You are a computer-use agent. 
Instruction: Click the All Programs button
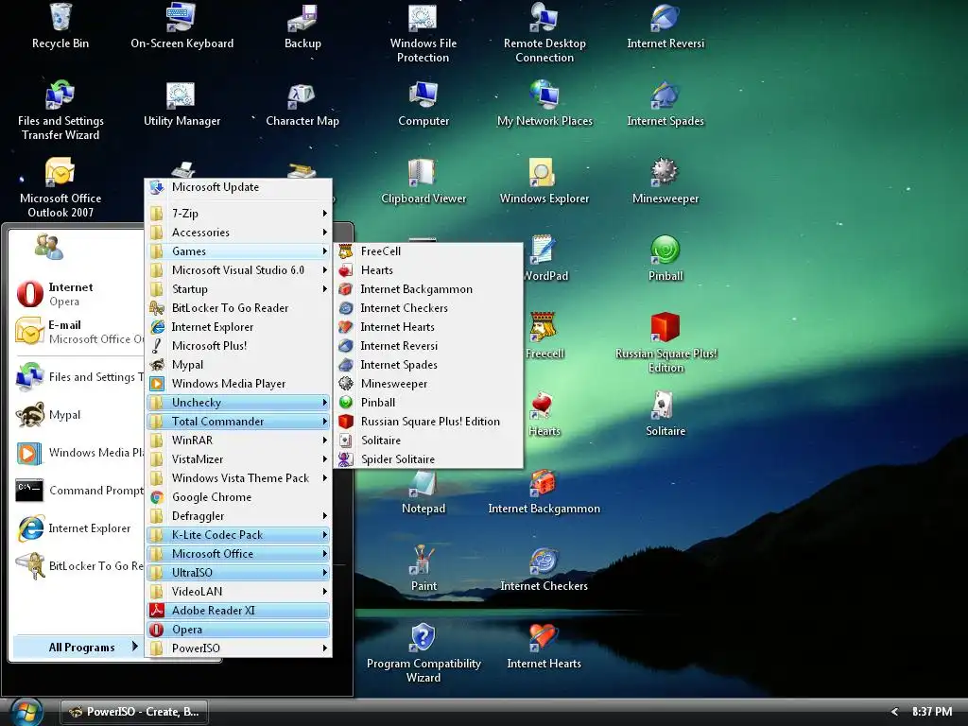tap(78, 647)
